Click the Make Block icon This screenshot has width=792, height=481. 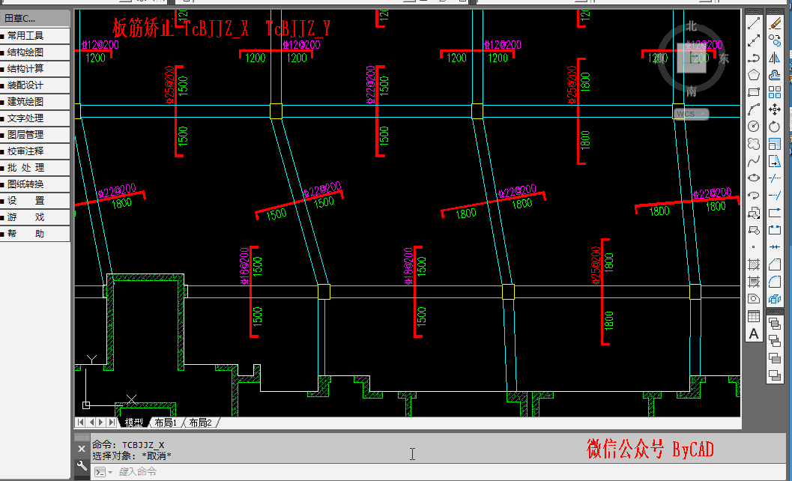(x=754, y=230)
